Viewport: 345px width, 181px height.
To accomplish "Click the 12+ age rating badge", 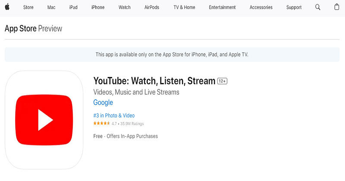I will (x=222, y=81).
